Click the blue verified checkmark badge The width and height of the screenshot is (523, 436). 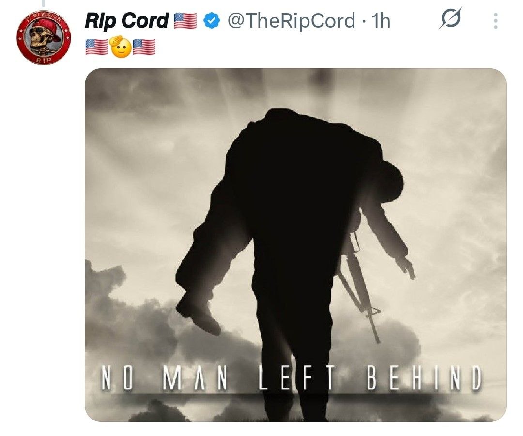pyautogui.click(x=212, y=21)
